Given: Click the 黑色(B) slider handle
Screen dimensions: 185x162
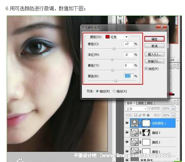Looking at the screenshot, I should tap(116, 81).
